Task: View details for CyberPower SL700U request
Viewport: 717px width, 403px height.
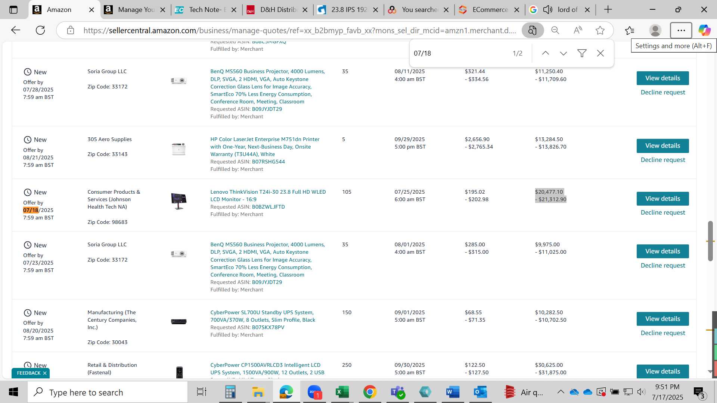Action: [662, 319]
